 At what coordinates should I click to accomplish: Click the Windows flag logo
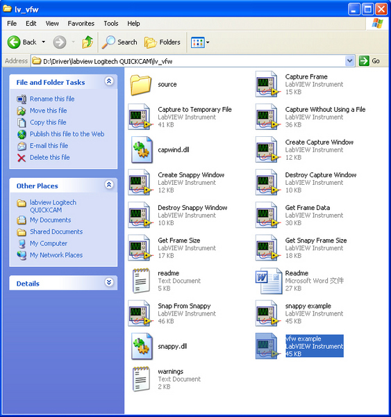377,24
